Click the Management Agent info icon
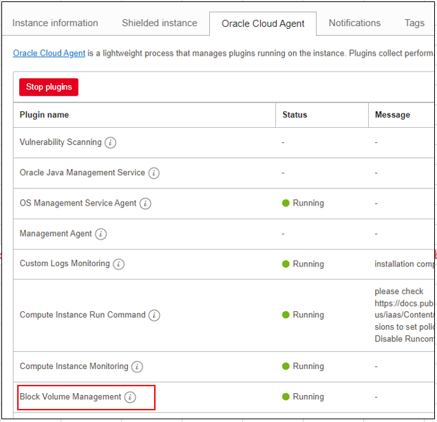This screenshot has height=422, width=437. click(101, 234)
